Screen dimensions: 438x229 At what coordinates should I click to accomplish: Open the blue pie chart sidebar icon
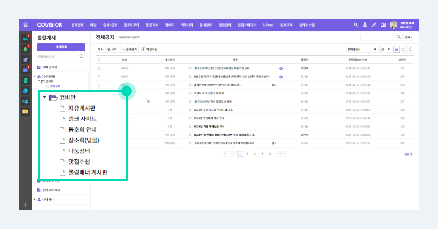pyautogui.click(x=26, y=91)
